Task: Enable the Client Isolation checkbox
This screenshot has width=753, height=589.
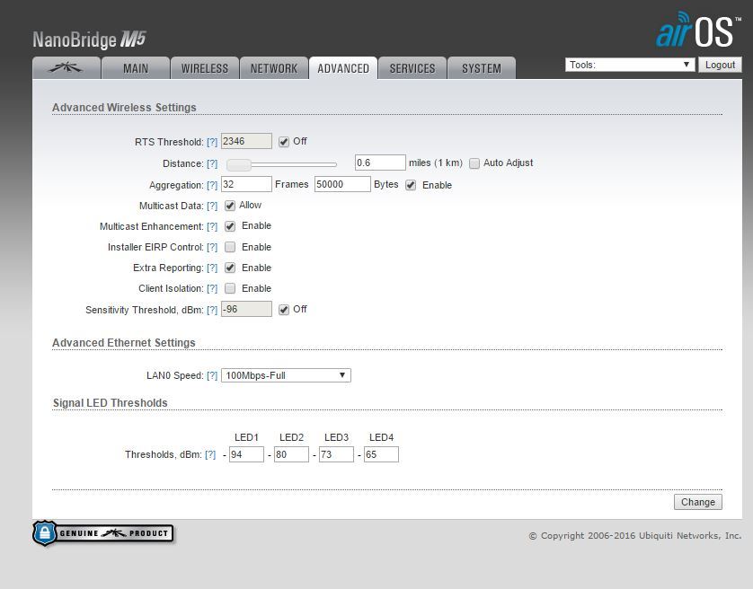Action: tap(230, 288)
